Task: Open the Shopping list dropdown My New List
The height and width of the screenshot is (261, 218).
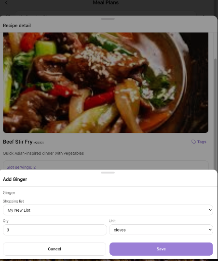Action: pos(108,210)
